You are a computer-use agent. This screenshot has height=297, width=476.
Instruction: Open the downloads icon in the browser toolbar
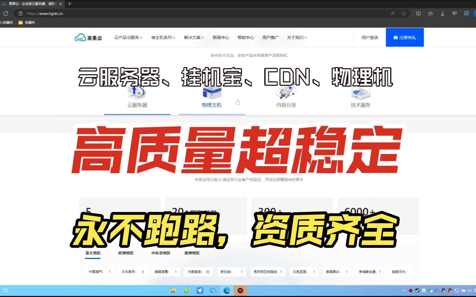(442, 13)
